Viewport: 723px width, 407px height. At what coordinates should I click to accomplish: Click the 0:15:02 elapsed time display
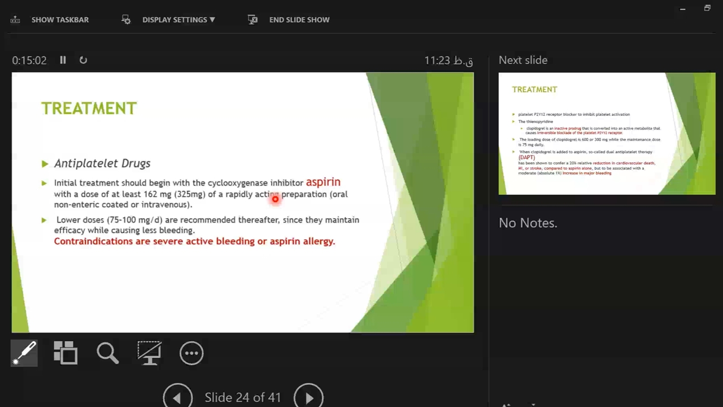click(x=29, y=60)
